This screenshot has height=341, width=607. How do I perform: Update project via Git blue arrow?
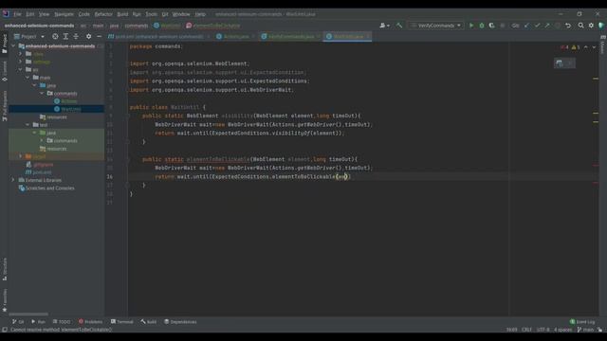click(527, 26)
